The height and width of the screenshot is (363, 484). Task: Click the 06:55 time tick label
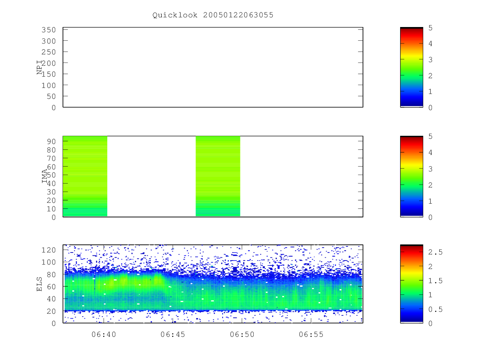click(311, 334)
